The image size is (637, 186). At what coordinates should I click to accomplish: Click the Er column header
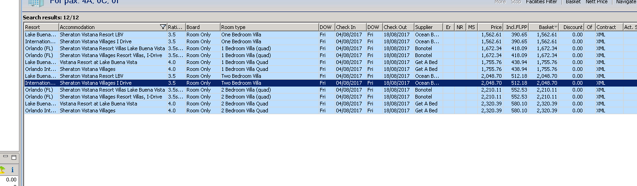[x=448, y=27]
